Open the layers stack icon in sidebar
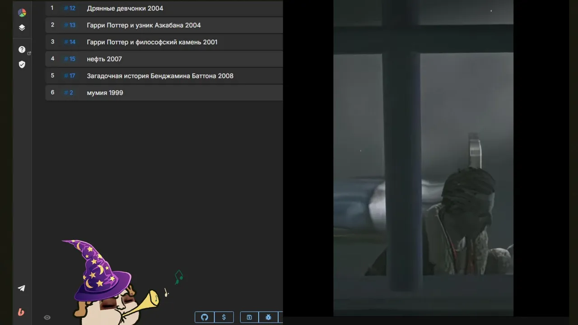The width and height of the screenshot is (578, 325). pyautogui.click(x=22, y=28)
